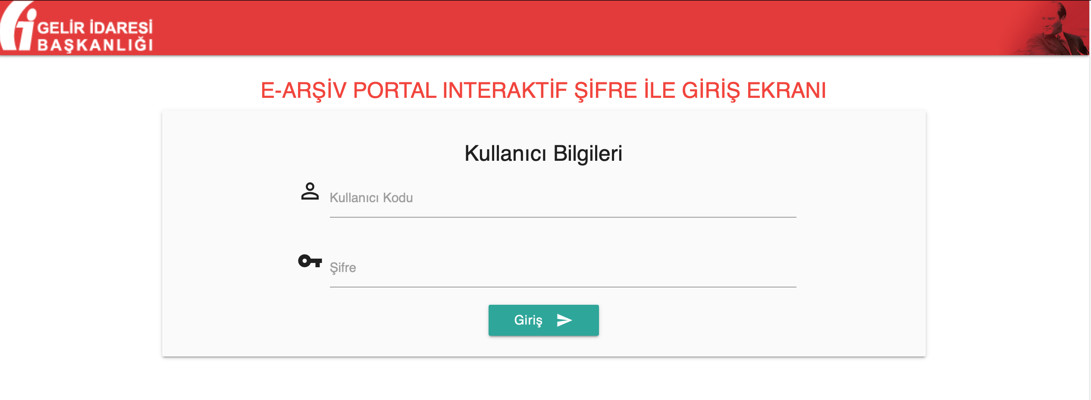Click the underline beneath the Şifre field
Viewport: 1091px width, 400px height.
pyautogui.click(x=563, y=287)
